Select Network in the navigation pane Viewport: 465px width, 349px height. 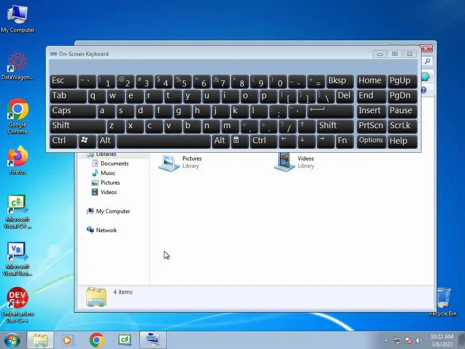pyautogui.click(x=106, y=230)
